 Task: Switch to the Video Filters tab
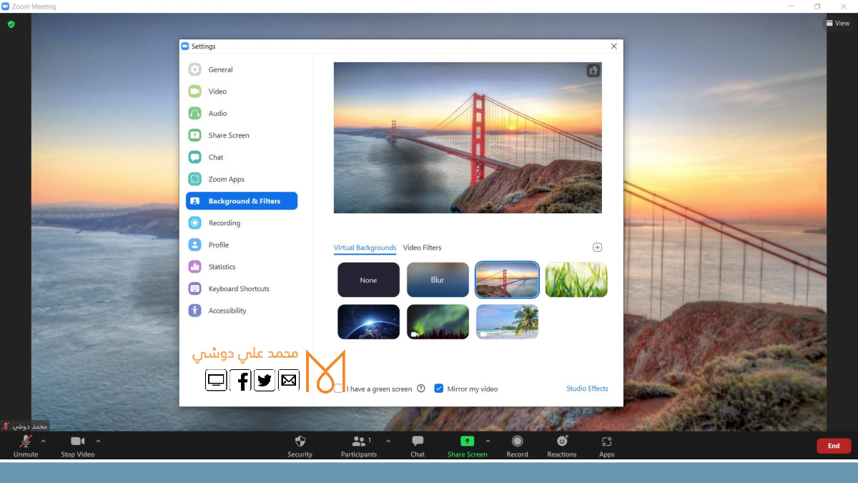pyautogui.click(x=422, y=248)
